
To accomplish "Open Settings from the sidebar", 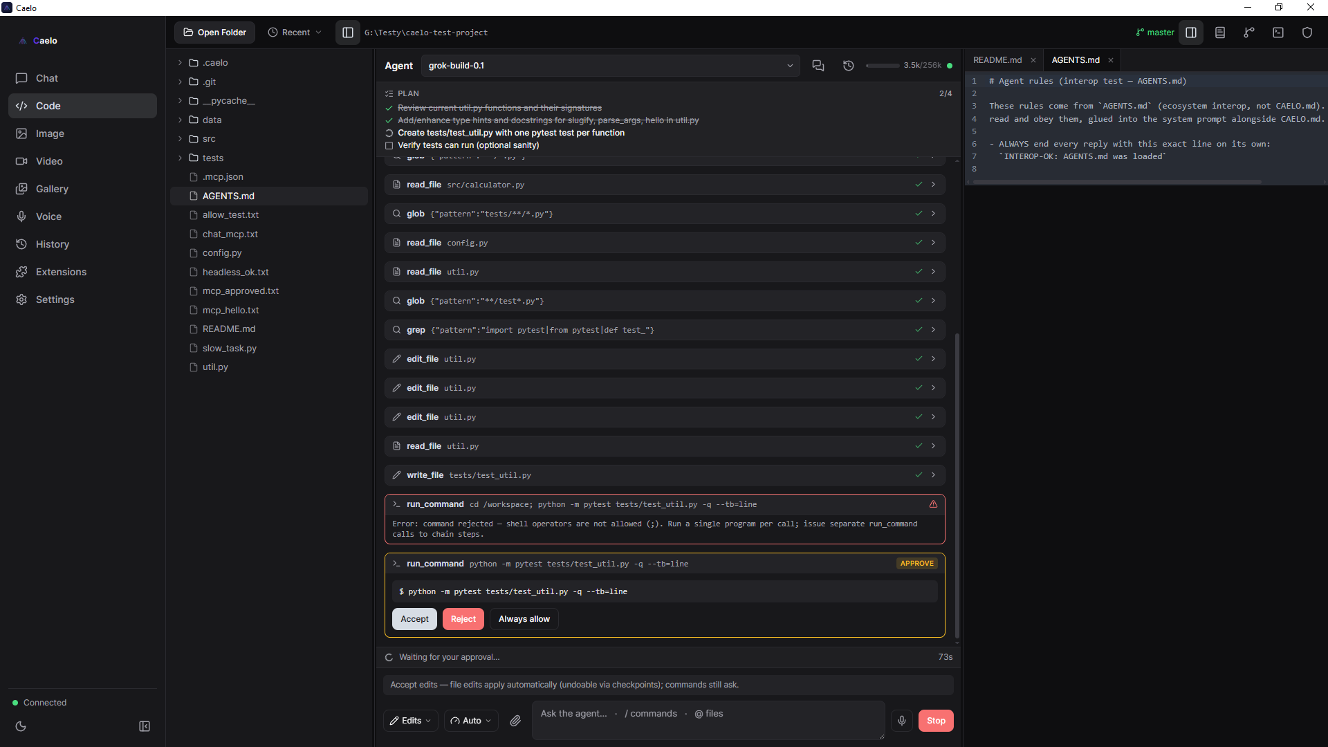I will (82, 299).
